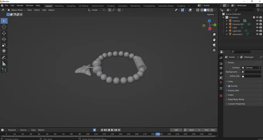Jump to the end frame
This screenshot has width=263, height=140.
[119, 130]
